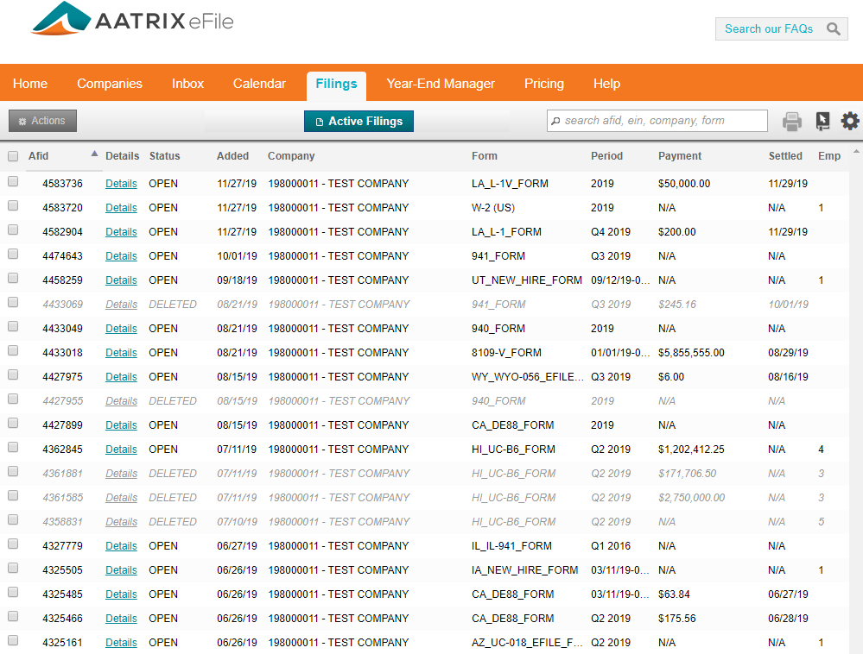The width and height of the screenshot is (863, 654).
Task: Expand the Active Filings selector
Action: tap(359, 122)
